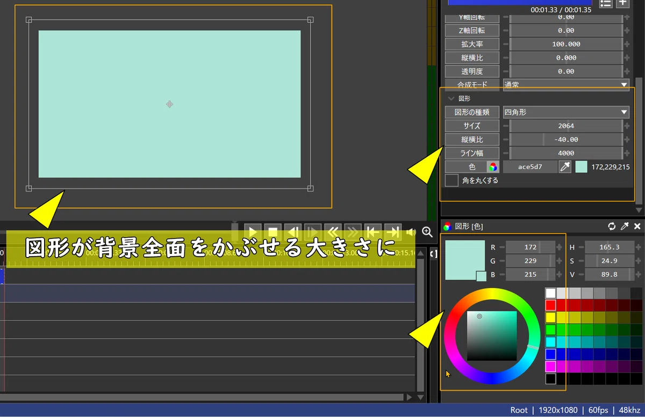Click the B slider showing 215
The width and height of the screenshot is (645, 417).
(531, 274)
